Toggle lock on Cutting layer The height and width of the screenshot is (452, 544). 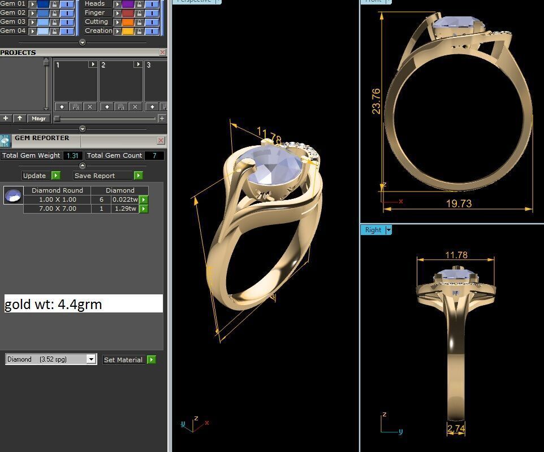[x=139, y=22]
